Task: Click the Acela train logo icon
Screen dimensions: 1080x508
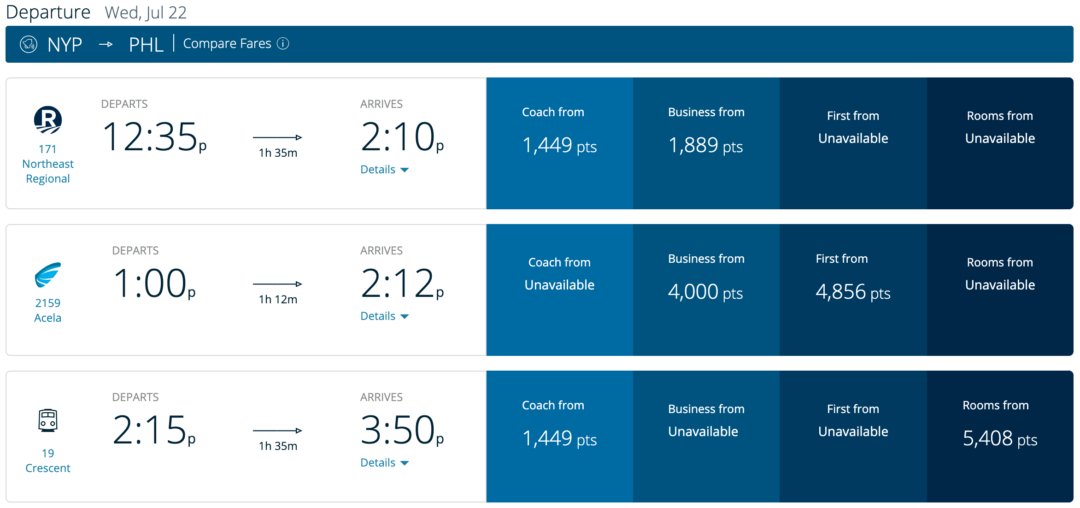Action: pyautogui.click(x=48, y=275)
